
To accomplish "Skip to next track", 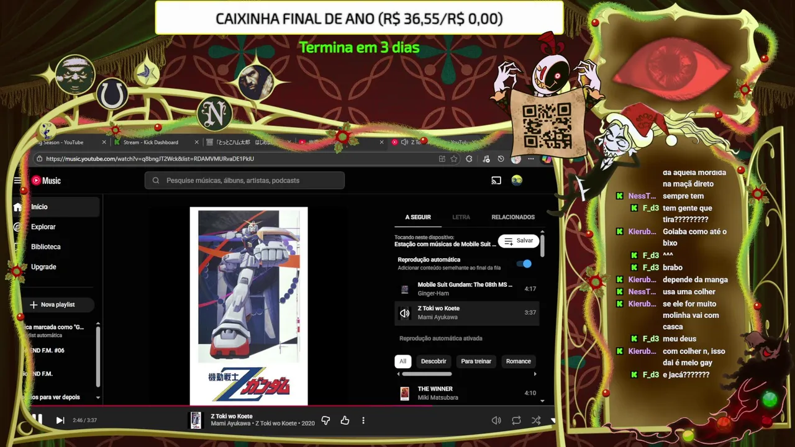I will tap(60, 420).
